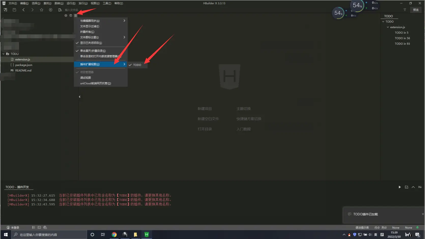Click the HBuilder X taskbar icon
Screen dimensions: 425x239
coord(146,235)
